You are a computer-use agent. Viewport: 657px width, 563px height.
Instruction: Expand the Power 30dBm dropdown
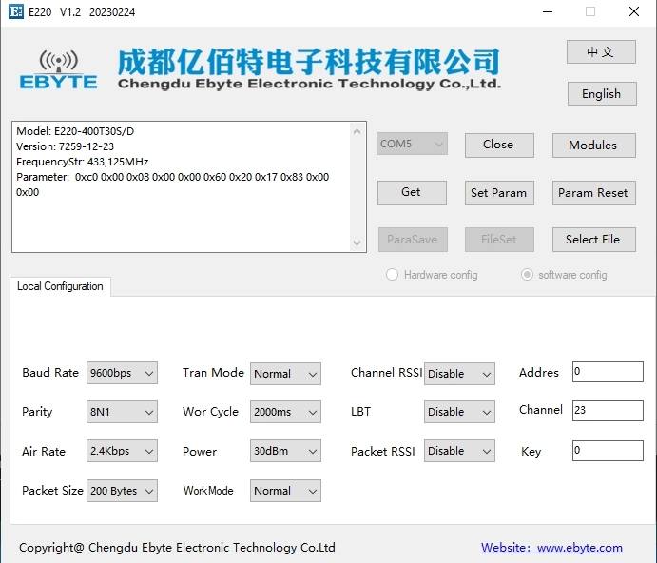click(285, 451)
